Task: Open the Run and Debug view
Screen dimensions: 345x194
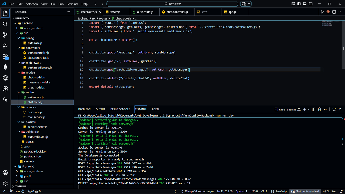Action: (5, 46)
